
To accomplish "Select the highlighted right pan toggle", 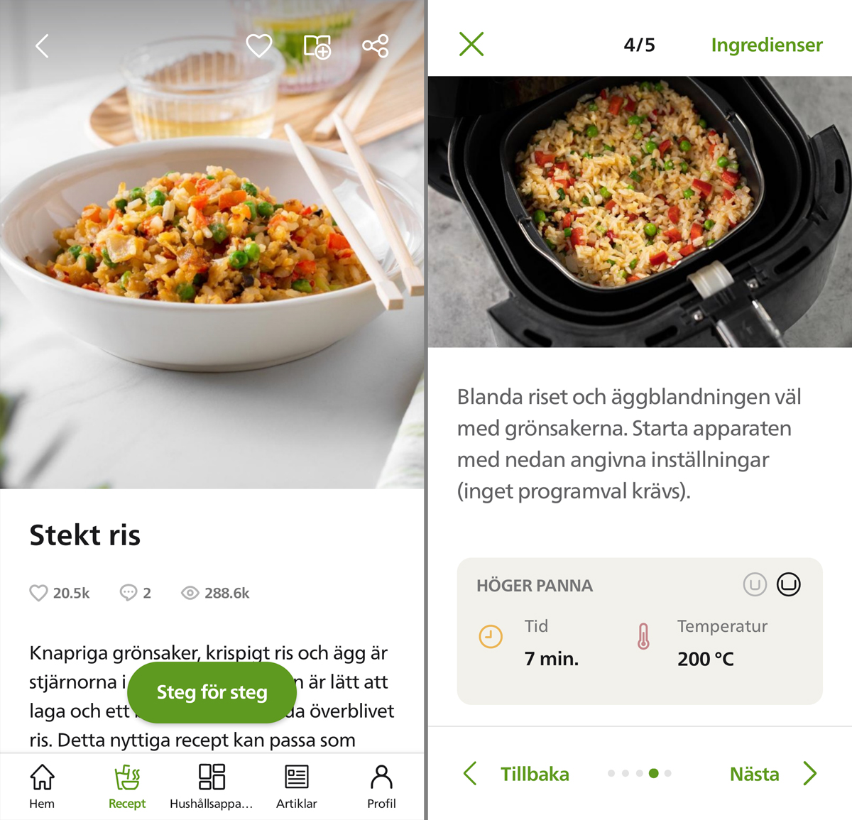I will tap(789, 584).
